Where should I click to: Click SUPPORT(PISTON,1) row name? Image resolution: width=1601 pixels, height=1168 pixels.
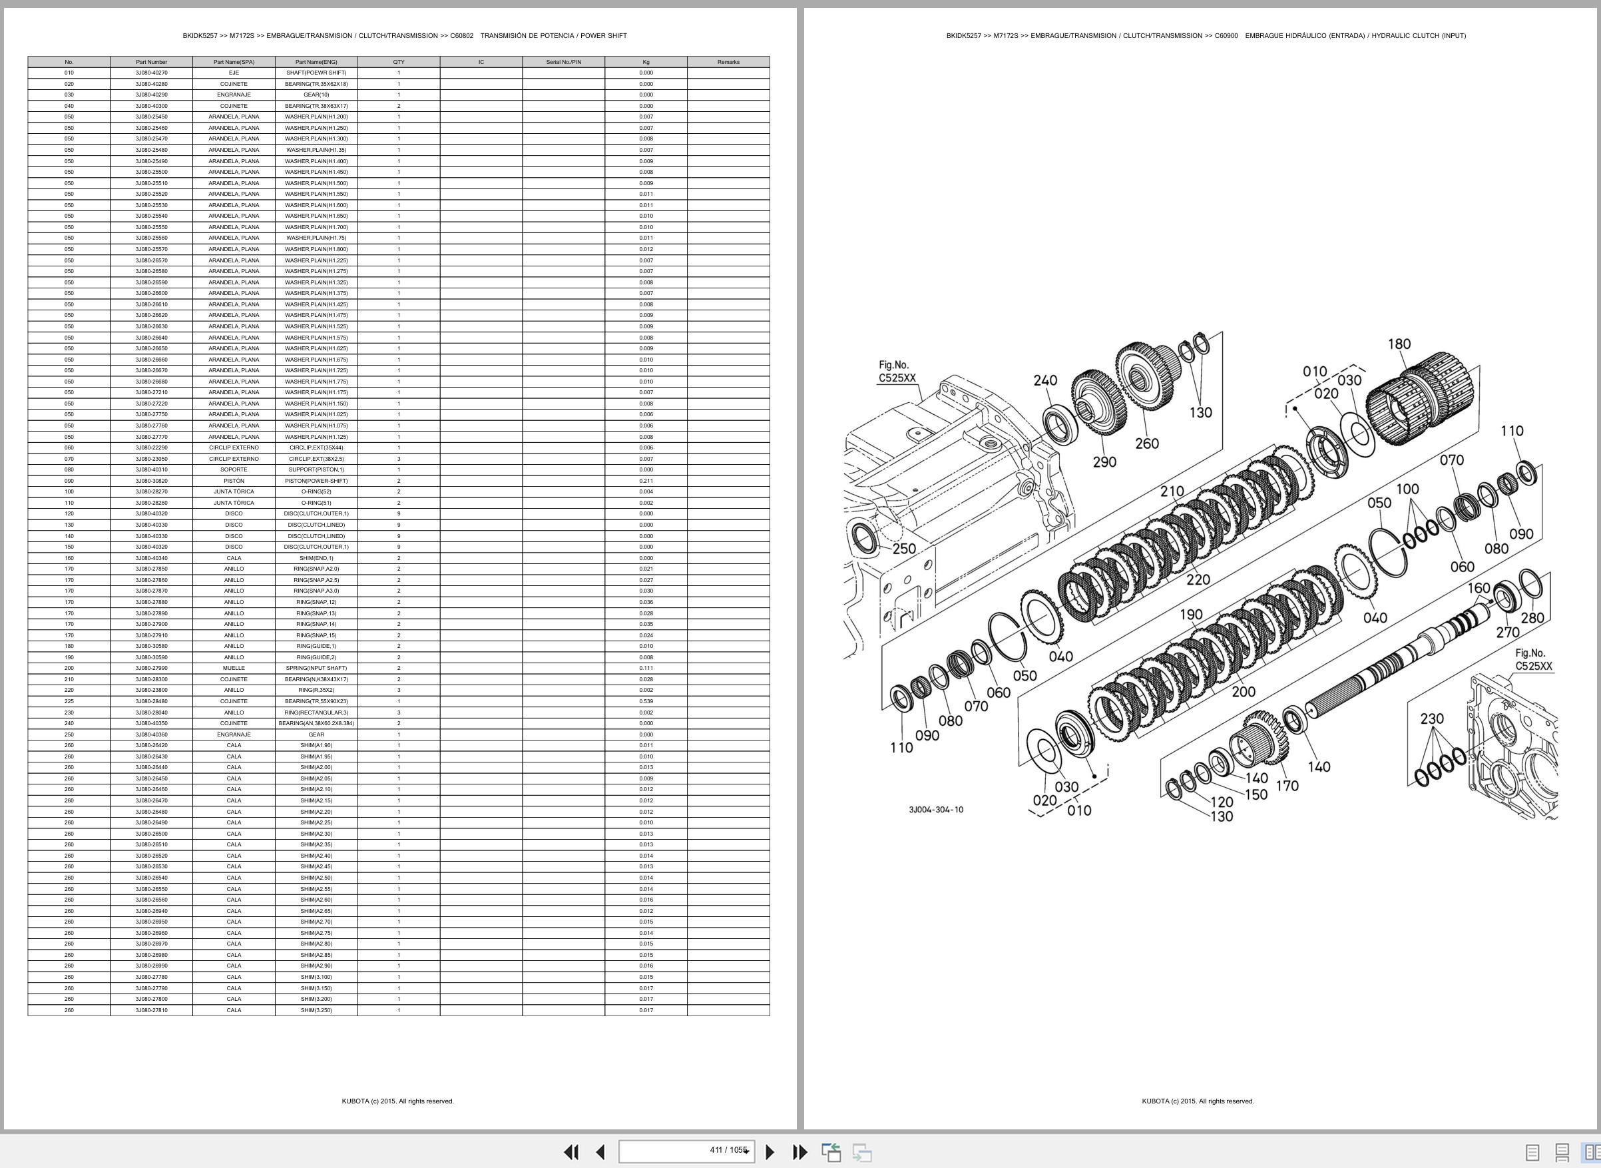pos(316,469)
